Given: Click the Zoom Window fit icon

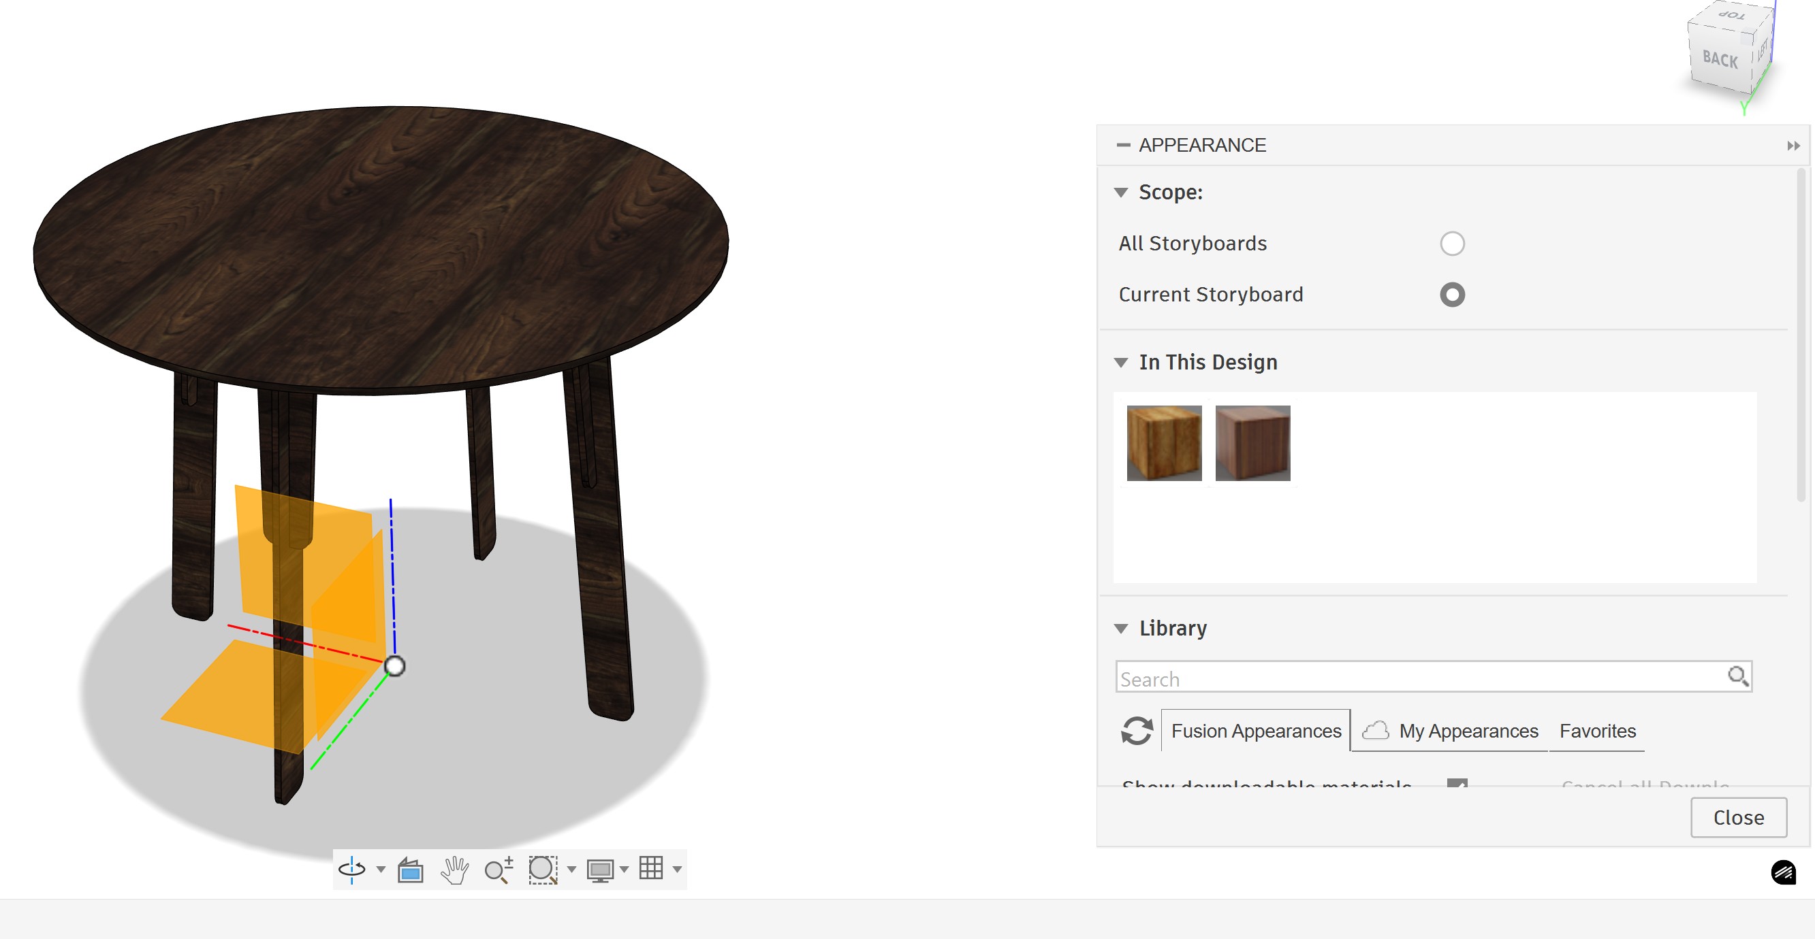Looking at the screenshot, I should pos(543,870).
